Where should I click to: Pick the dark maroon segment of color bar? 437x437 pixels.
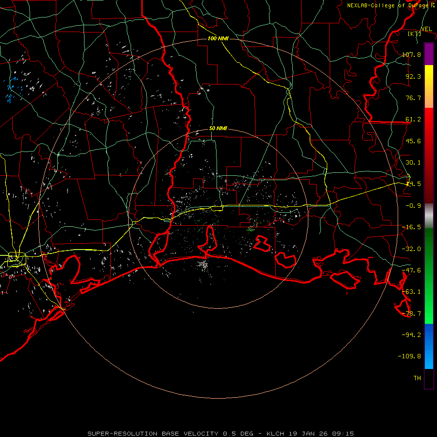coord(429,192)
